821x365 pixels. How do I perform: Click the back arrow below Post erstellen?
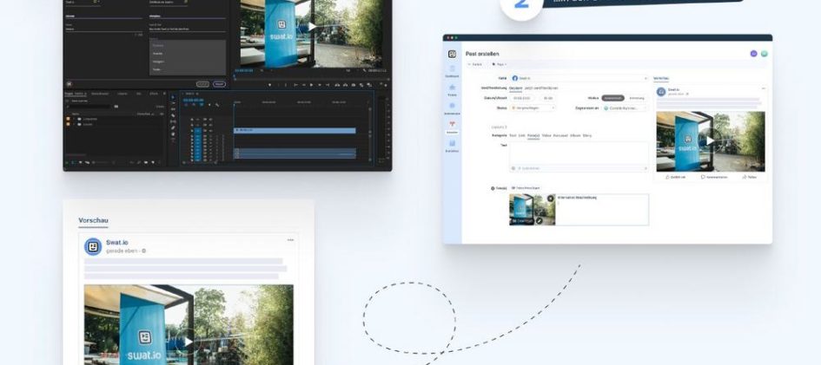coord(470,64)
